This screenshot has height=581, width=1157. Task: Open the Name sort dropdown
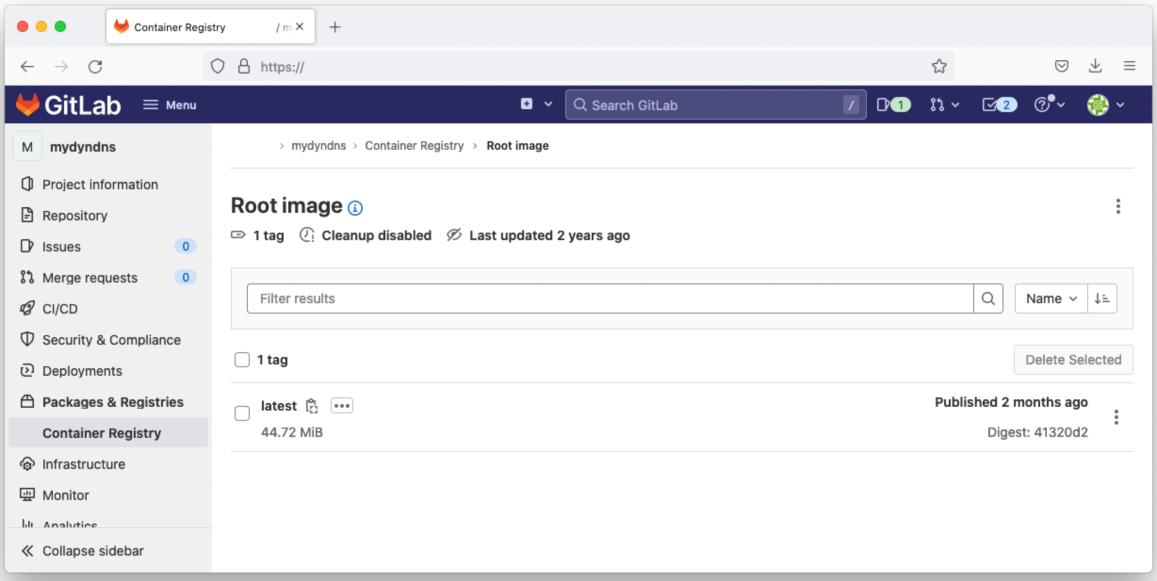(x=1051, y=299)
